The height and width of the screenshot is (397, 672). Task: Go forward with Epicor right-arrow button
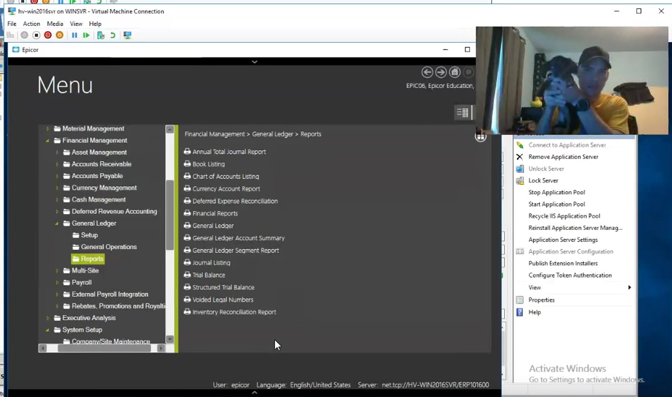pyautogui.click(x=441, y=72)
